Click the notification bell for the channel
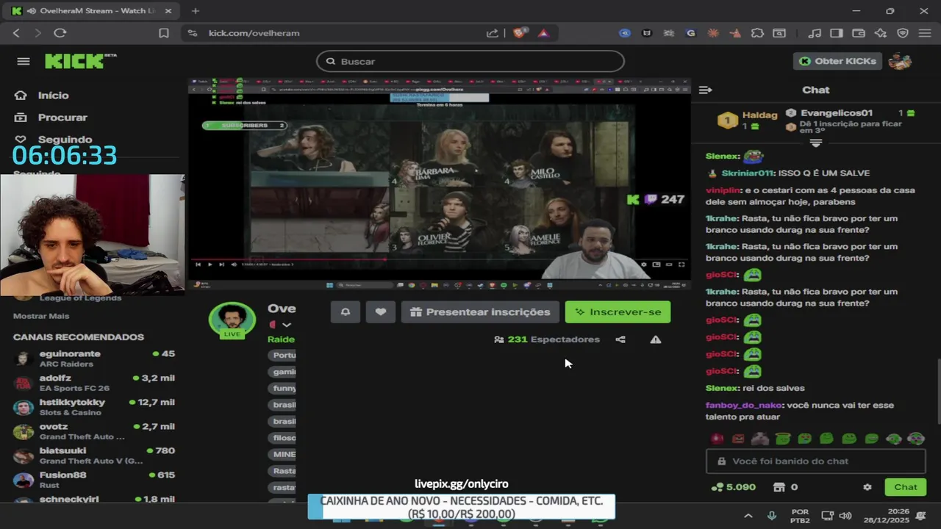Image resolution: width=941 pixels, height=529 pixels. coord(345,312)
